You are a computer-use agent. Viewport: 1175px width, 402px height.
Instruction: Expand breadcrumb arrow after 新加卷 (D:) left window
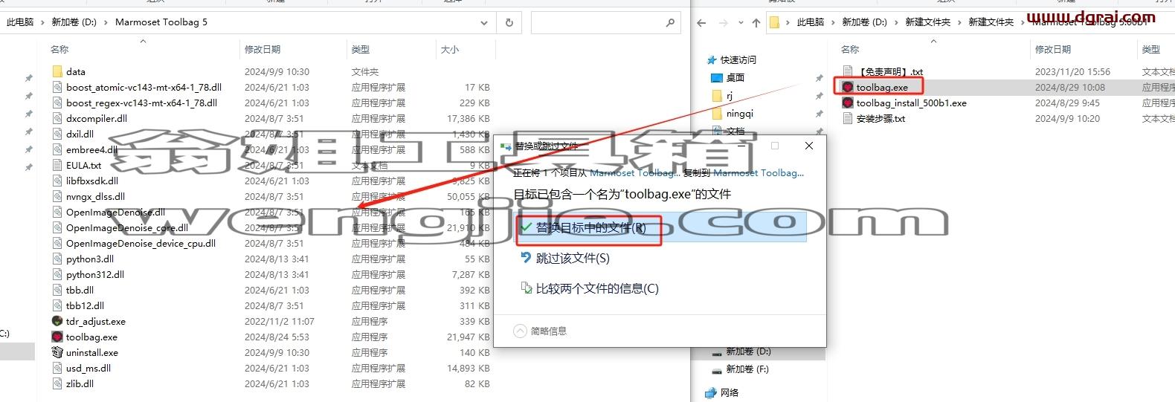click(106, 22)
